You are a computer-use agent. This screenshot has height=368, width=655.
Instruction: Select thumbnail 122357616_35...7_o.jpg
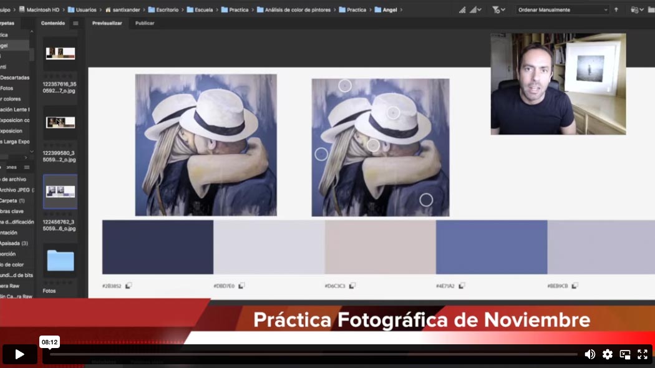click(60, 54)
